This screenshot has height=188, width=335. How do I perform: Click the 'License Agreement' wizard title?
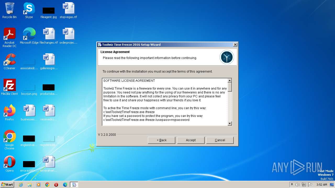[x=115, y=52]
